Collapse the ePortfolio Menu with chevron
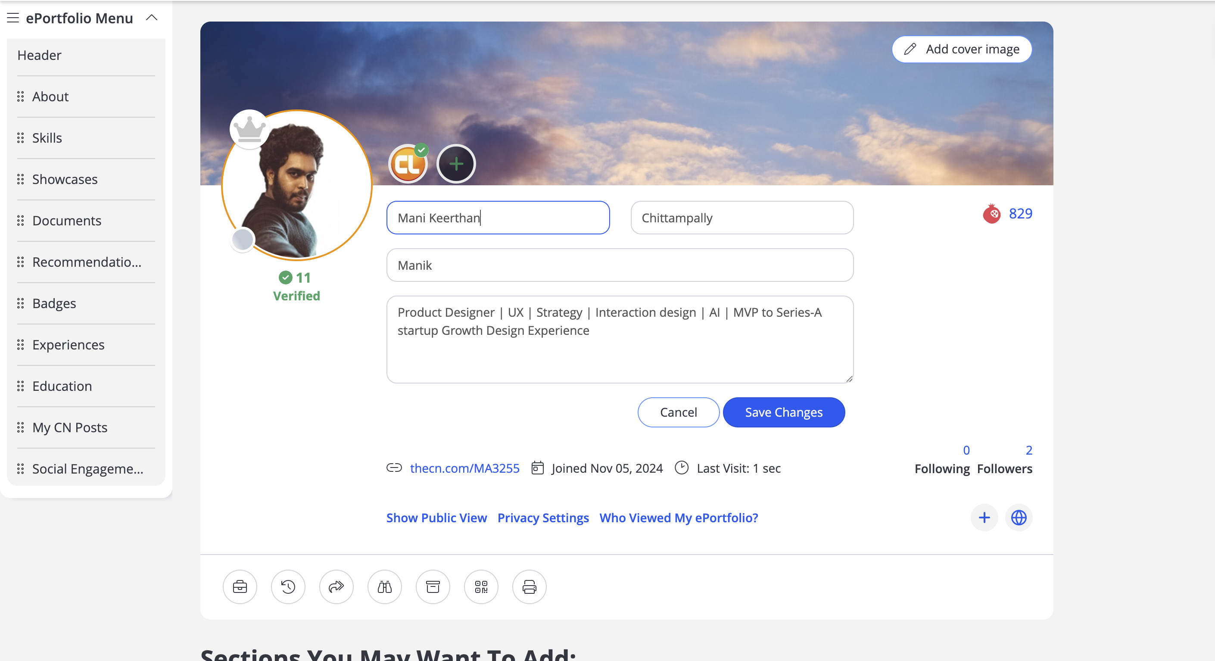Screen dimensions: 1215x661 coord(151,18)
